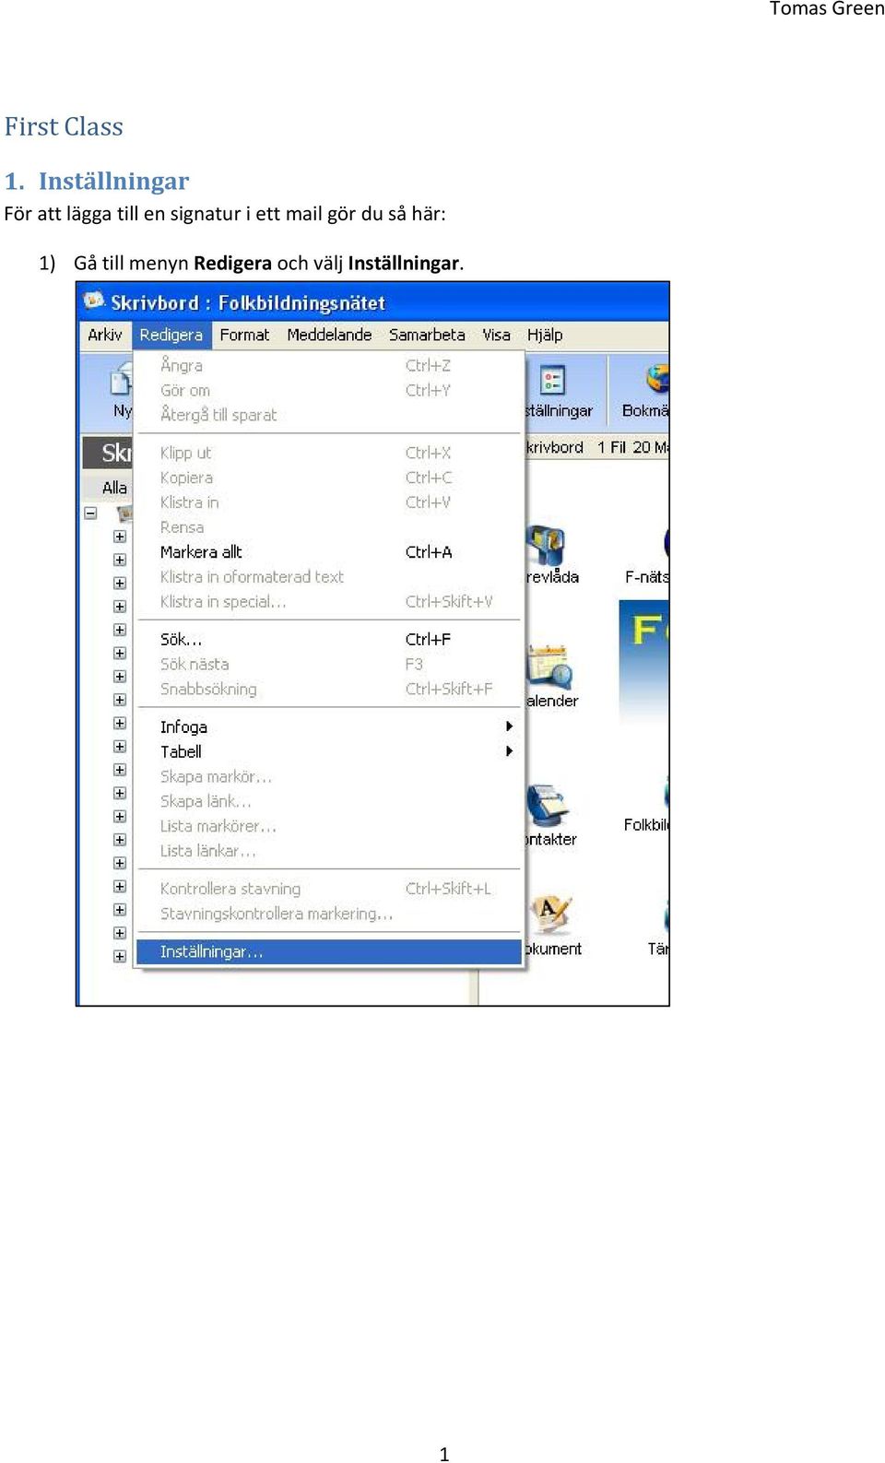885x1463 pixels.
Task: Select Sök nästa in the menu
Action: [329, 664]
